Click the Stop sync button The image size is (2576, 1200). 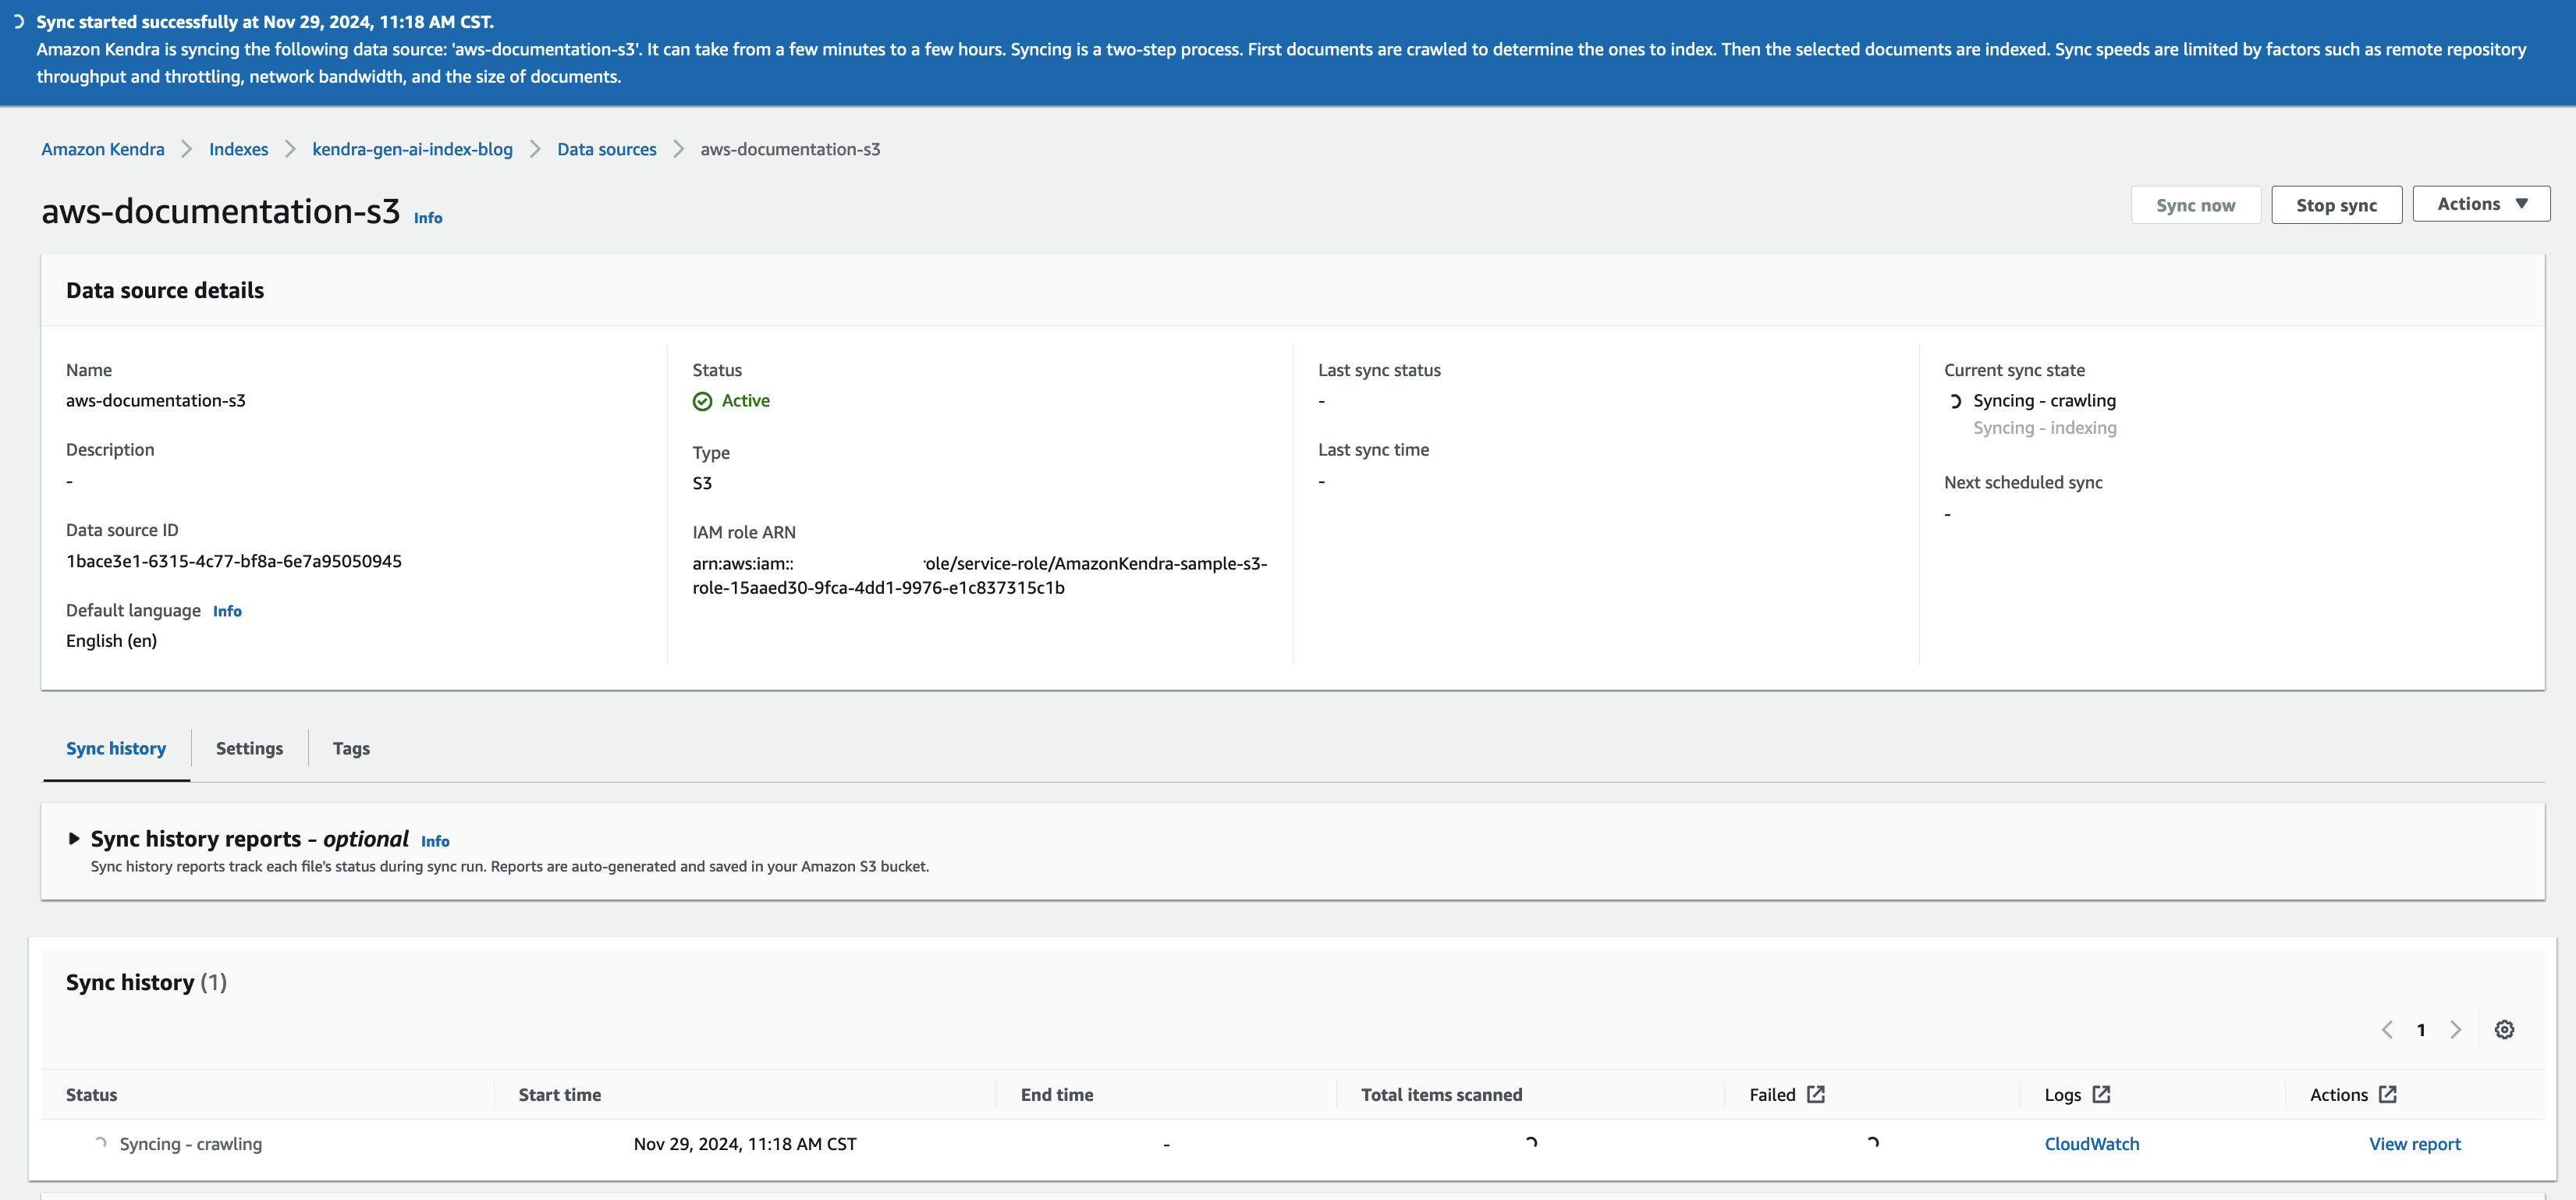[2336, 205]
